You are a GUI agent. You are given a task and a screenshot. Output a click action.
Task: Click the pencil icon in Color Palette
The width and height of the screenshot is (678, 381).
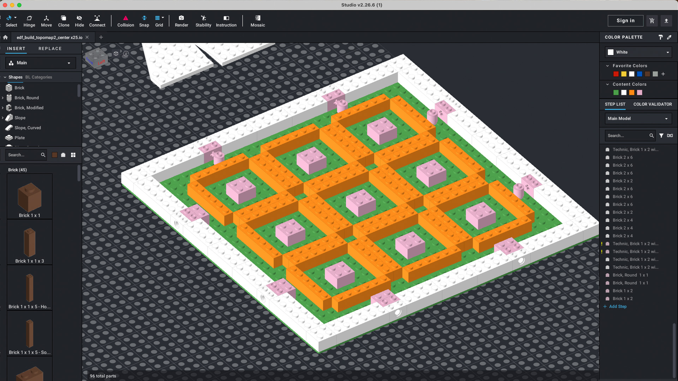pos(669,37)
